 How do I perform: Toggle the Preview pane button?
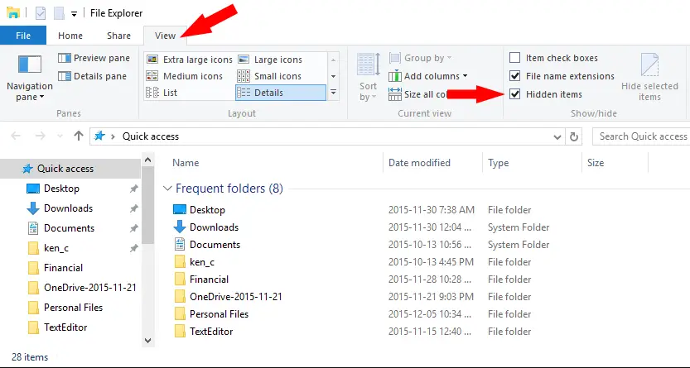point(94,58)
